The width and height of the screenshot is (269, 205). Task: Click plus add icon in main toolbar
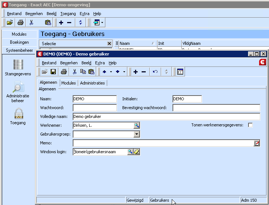point(61,22)
